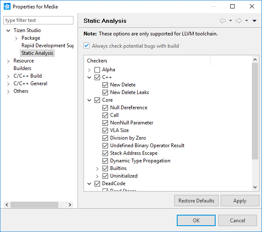Click the Apply button
The height and width of the screenshot is (232, 262).
(240, 201)
